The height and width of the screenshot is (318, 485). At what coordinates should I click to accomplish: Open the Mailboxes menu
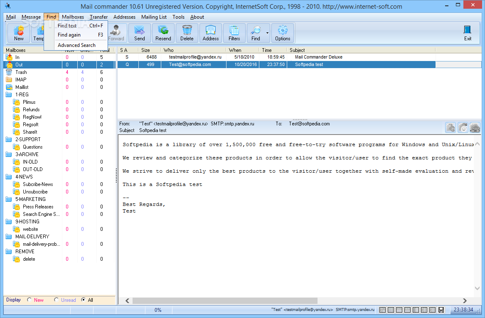(73, 17)
